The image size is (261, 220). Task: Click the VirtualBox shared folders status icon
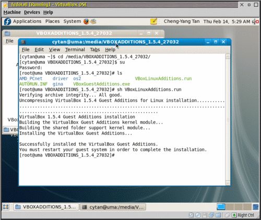(x=218, y=215)
